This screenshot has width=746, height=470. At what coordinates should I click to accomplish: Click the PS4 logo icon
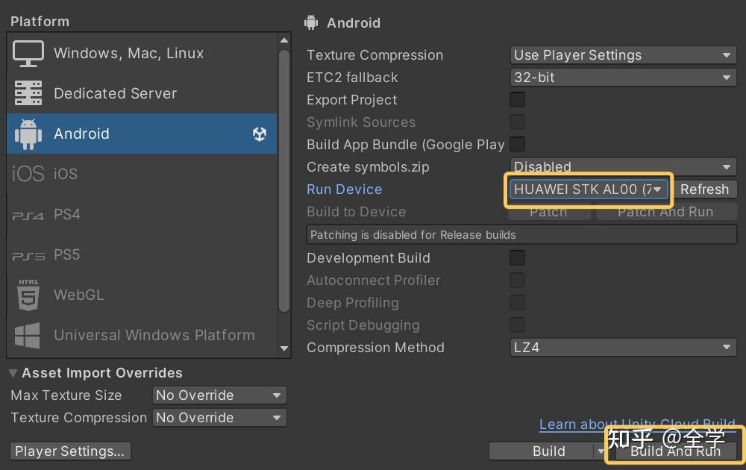tap(28, 215)
